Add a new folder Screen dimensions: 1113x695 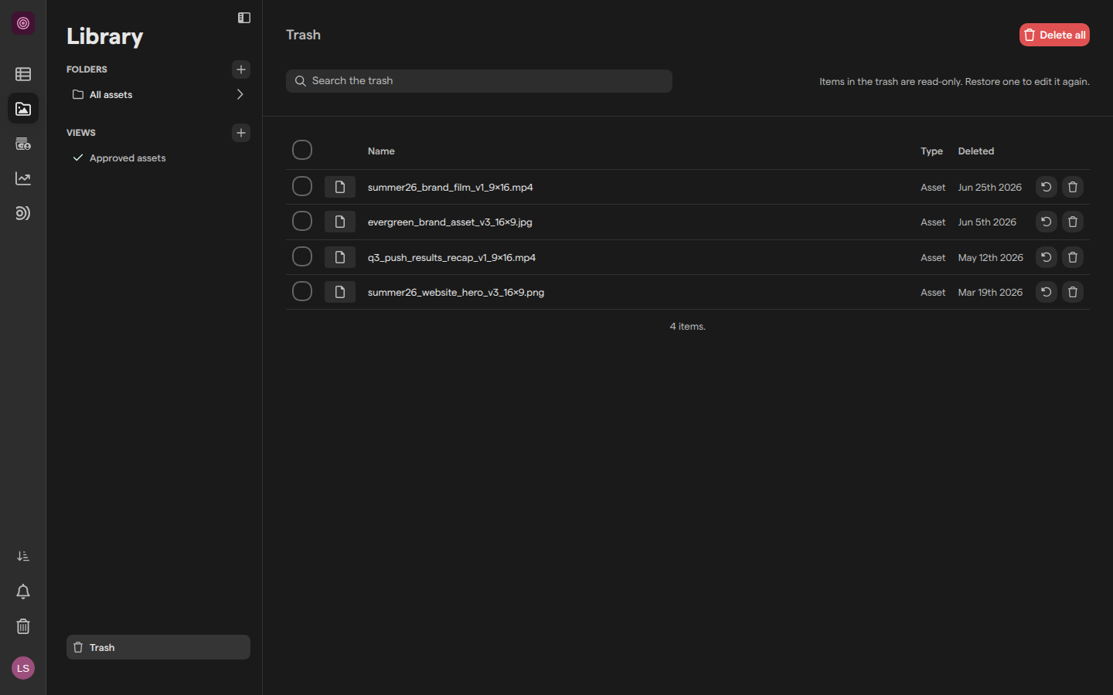point(241,69)
